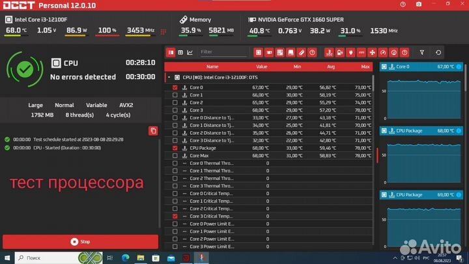Select the CPU Package 69,00 °C graph header
This screenshot has height=264, width=469.
421,195
